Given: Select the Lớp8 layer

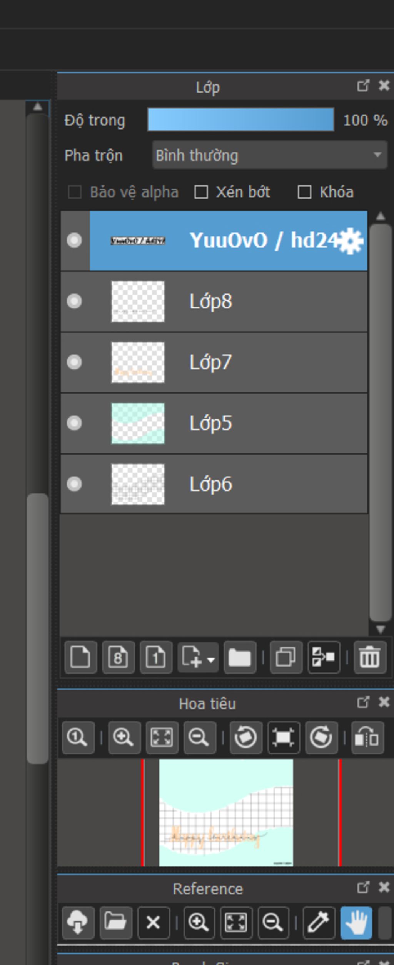Looking at the screenshot, I should [231, 301].
